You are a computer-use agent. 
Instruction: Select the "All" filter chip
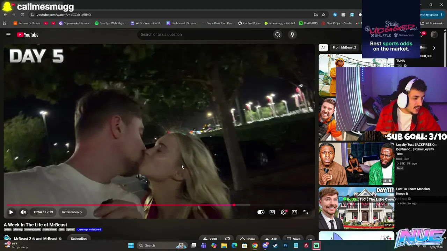coord(323,47)
